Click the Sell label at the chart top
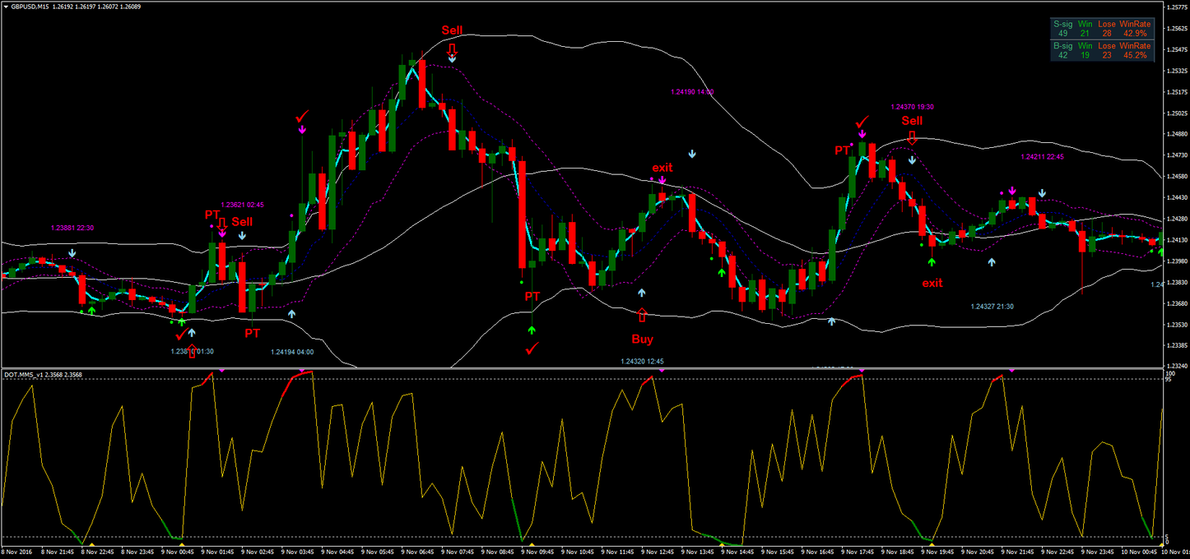This screenshot has height=559, width=1190. pos(451,30)
